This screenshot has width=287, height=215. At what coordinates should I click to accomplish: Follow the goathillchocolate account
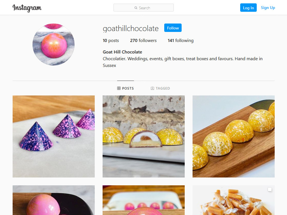173,28
